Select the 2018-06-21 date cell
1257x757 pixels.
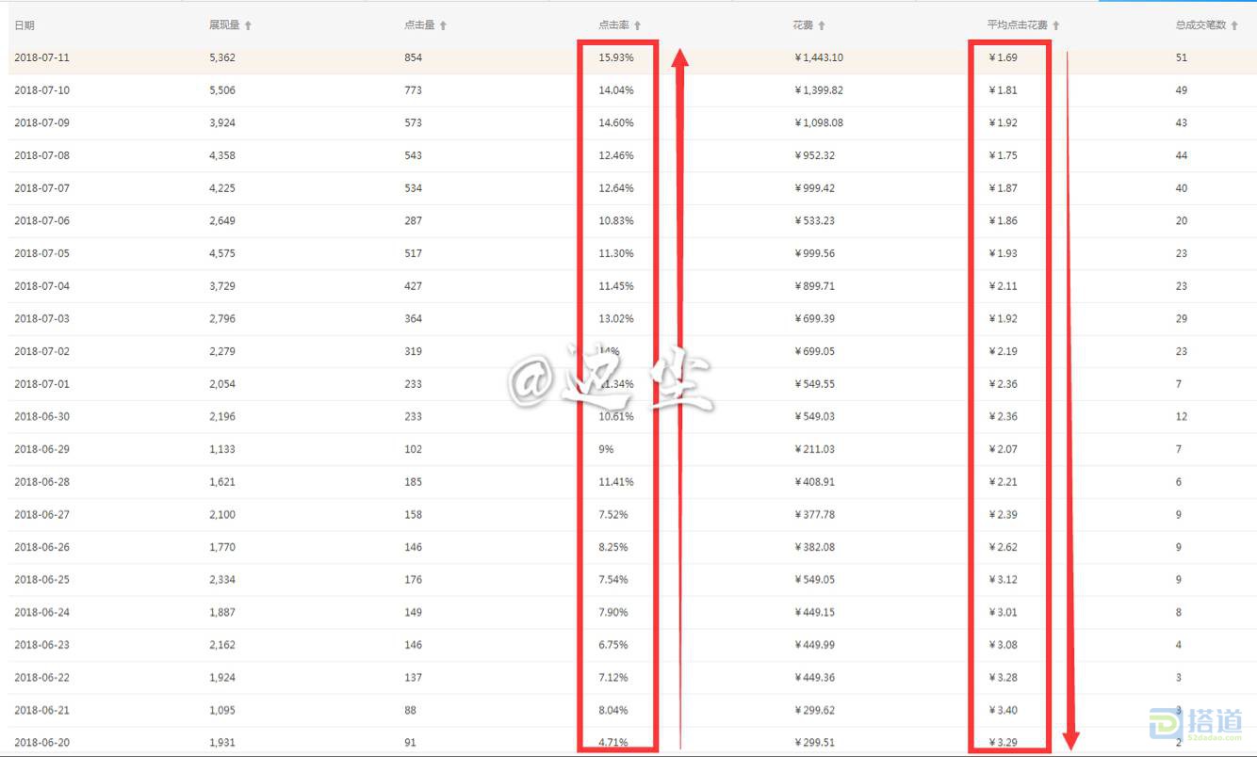point(41,711)
